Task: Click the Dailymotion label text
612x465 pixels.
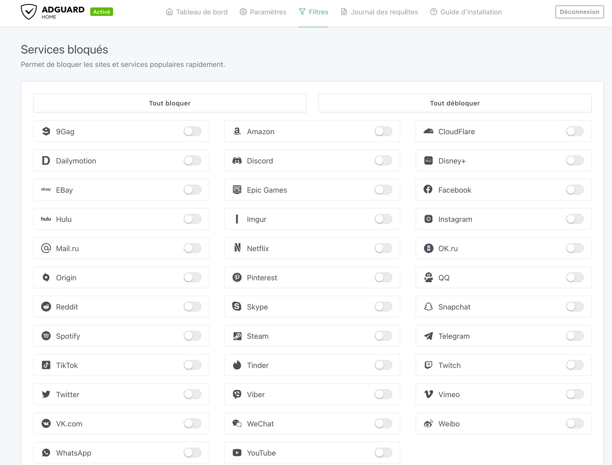Action: click(x=76, y=161)
